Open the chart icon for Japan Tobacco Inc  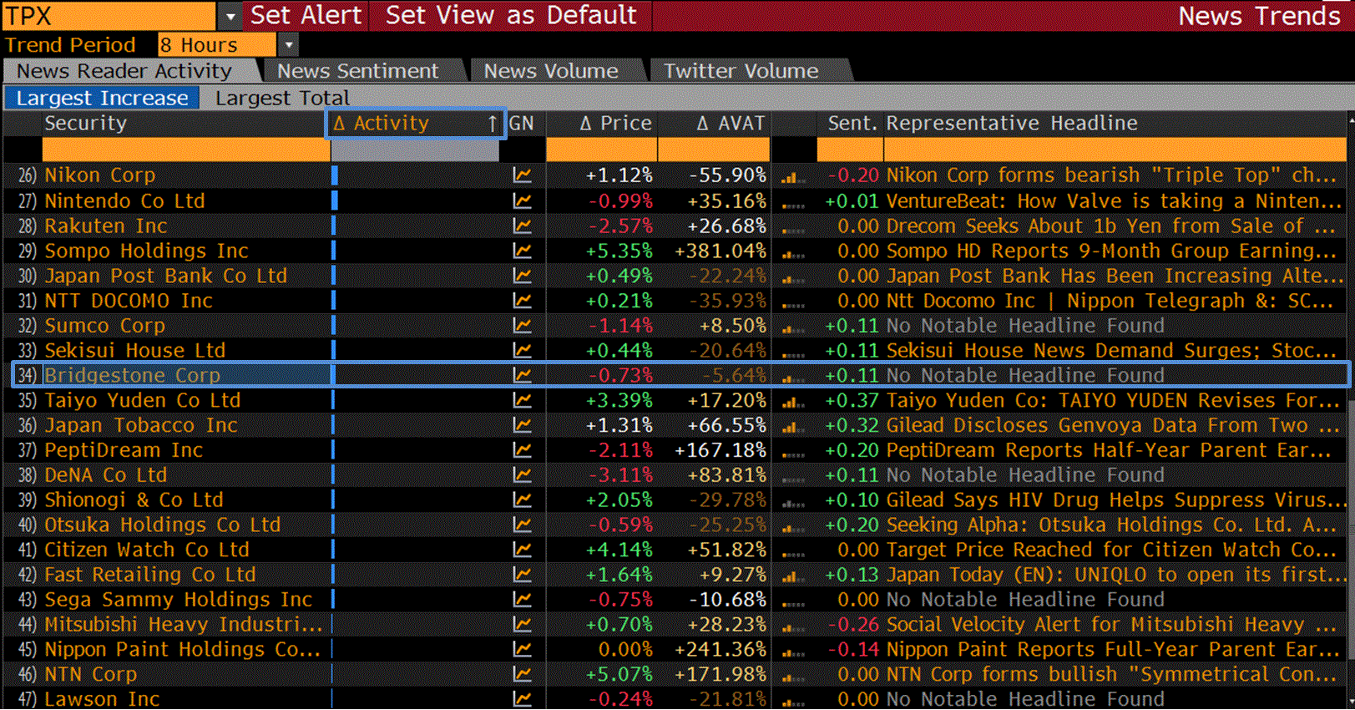tap(522, 426)
